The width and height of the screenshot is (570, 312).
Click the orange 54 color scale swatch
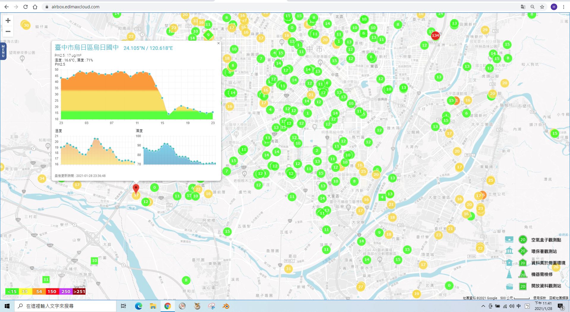tap(39, 292)
